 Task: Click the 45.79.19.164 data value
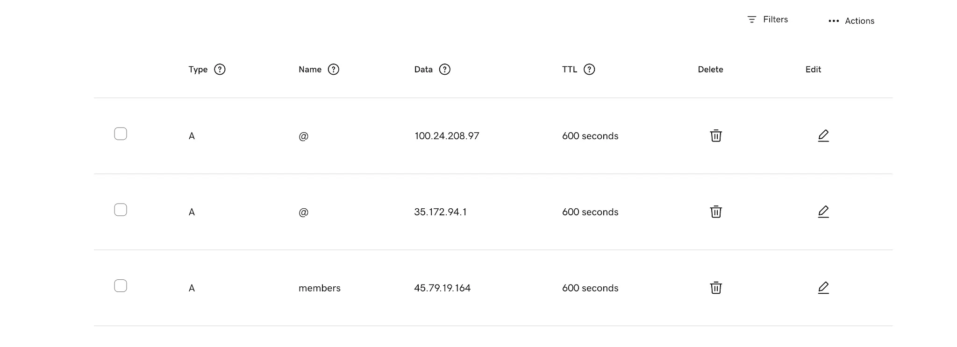[442, 288]
